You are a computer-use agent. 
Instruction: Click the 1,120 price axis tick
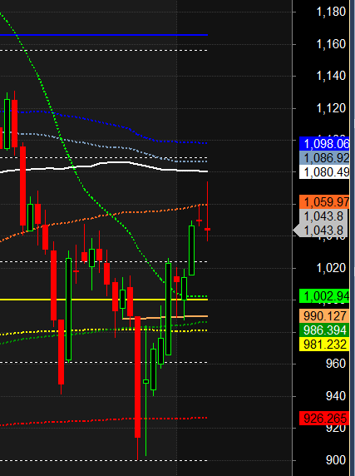(x=331, y=108)
